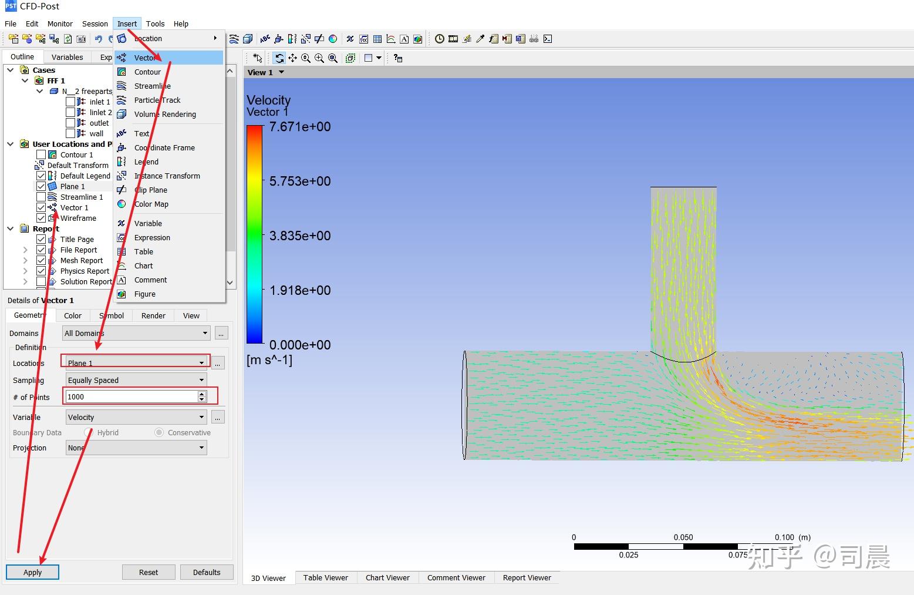The image size is (914, 595).
Task: Toggle the wall boundary checkbox
Action: tap(70, 133)
